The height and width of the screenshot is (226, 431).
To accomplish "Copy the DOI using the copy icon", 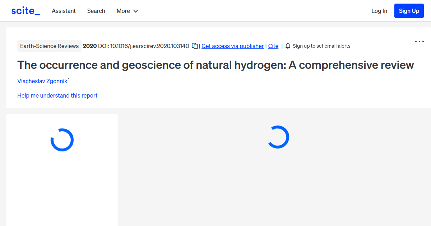I will [194, 46].
